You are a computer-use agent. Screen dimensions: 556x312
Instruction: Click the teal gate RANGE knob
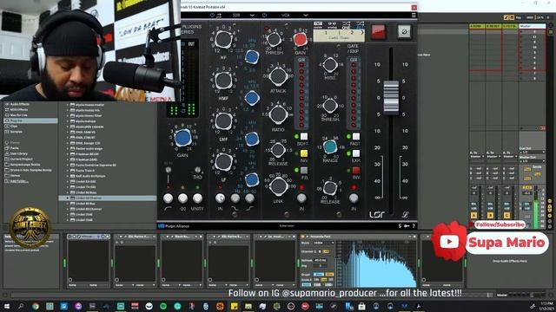point(330,146)
